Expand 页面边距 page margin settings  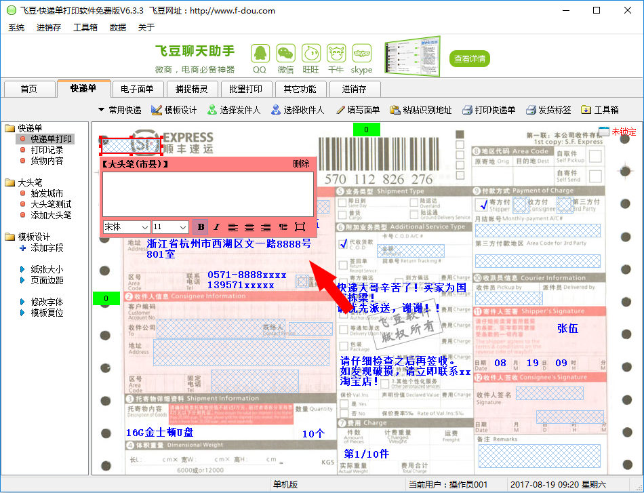42,280
